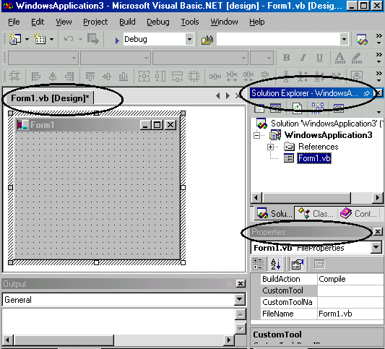Image resolution: width=385 pixels, height=349 pixels.
Task: Click the Alphabetic sort icon in Properties
Action: coord(275,264)
